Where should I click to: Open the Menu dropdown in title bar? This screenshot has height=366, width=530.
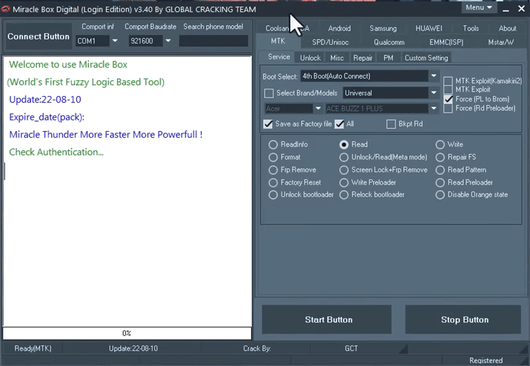coord(478,7)
